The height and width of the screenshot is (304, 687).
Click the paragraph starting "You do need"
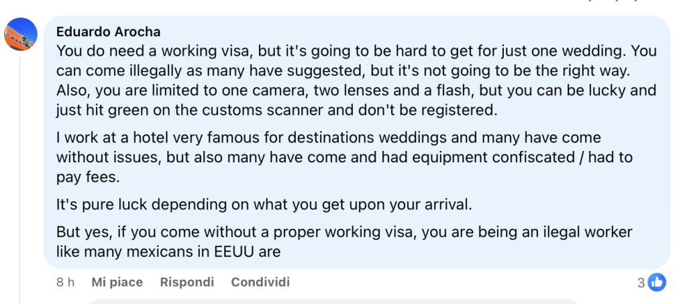tap(356, 81)
